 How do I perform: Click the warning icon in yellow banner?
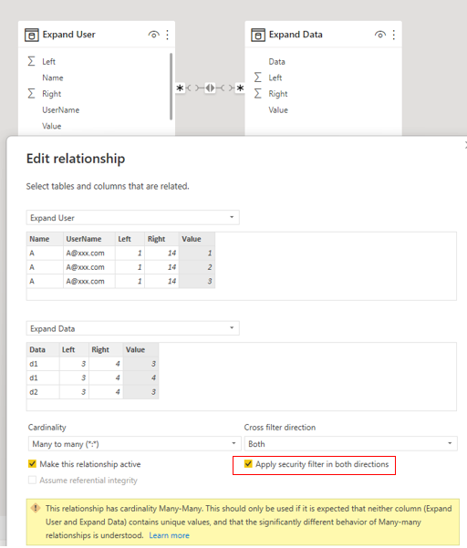click(x=36, y=508)
